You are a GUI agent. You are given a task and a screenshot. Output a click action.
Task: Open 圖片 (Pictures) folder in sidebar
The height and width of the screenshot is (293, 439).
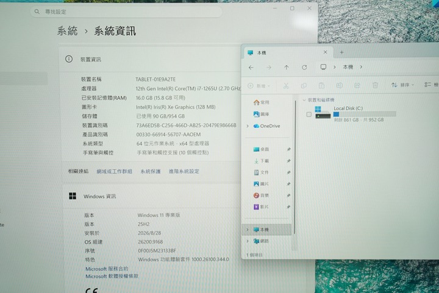261,184
